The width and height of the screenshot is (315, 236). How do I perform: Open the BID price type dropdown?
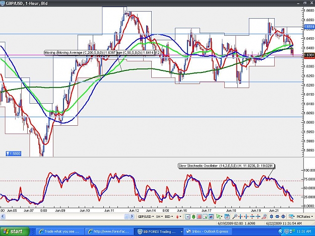169,216
